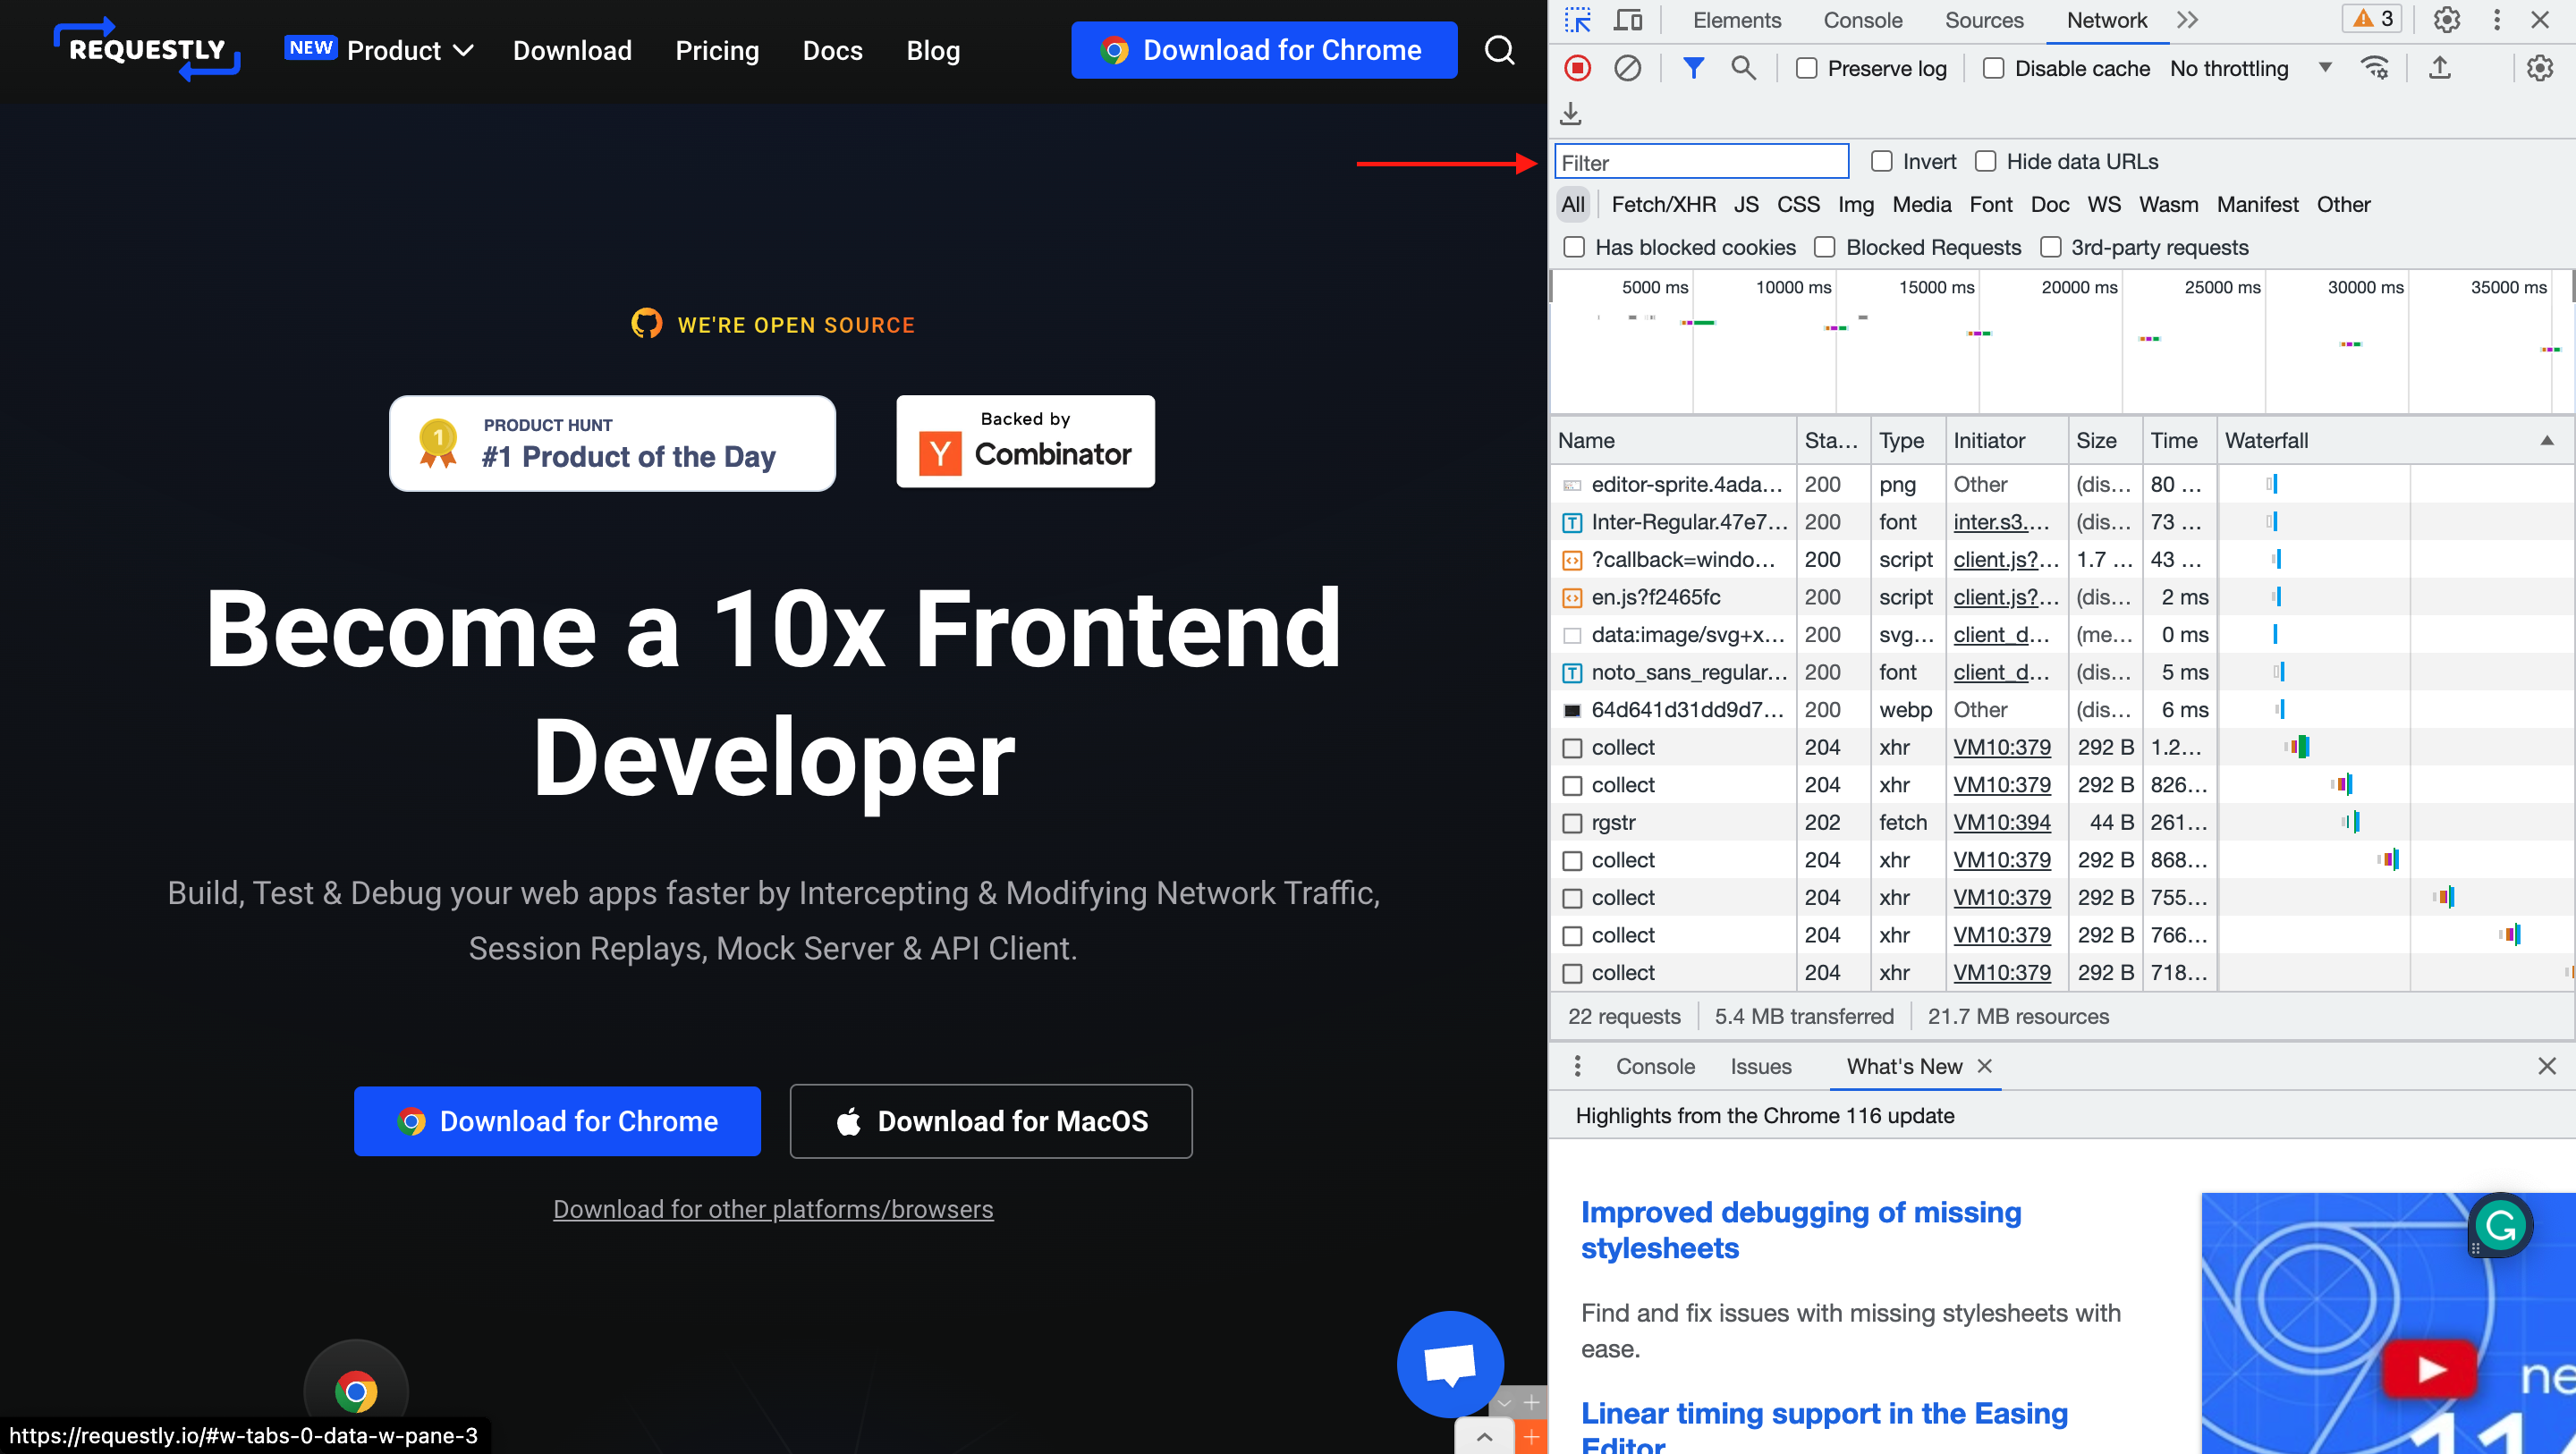The image size is (2576, 1454).
Task: Filter by Fetch/XHR type
Action: click(x=1663, y=204)
